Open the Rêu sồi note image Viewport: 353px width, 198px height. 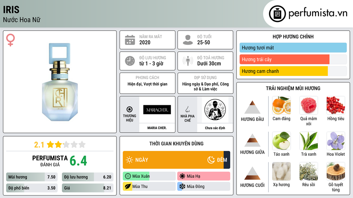309,171
